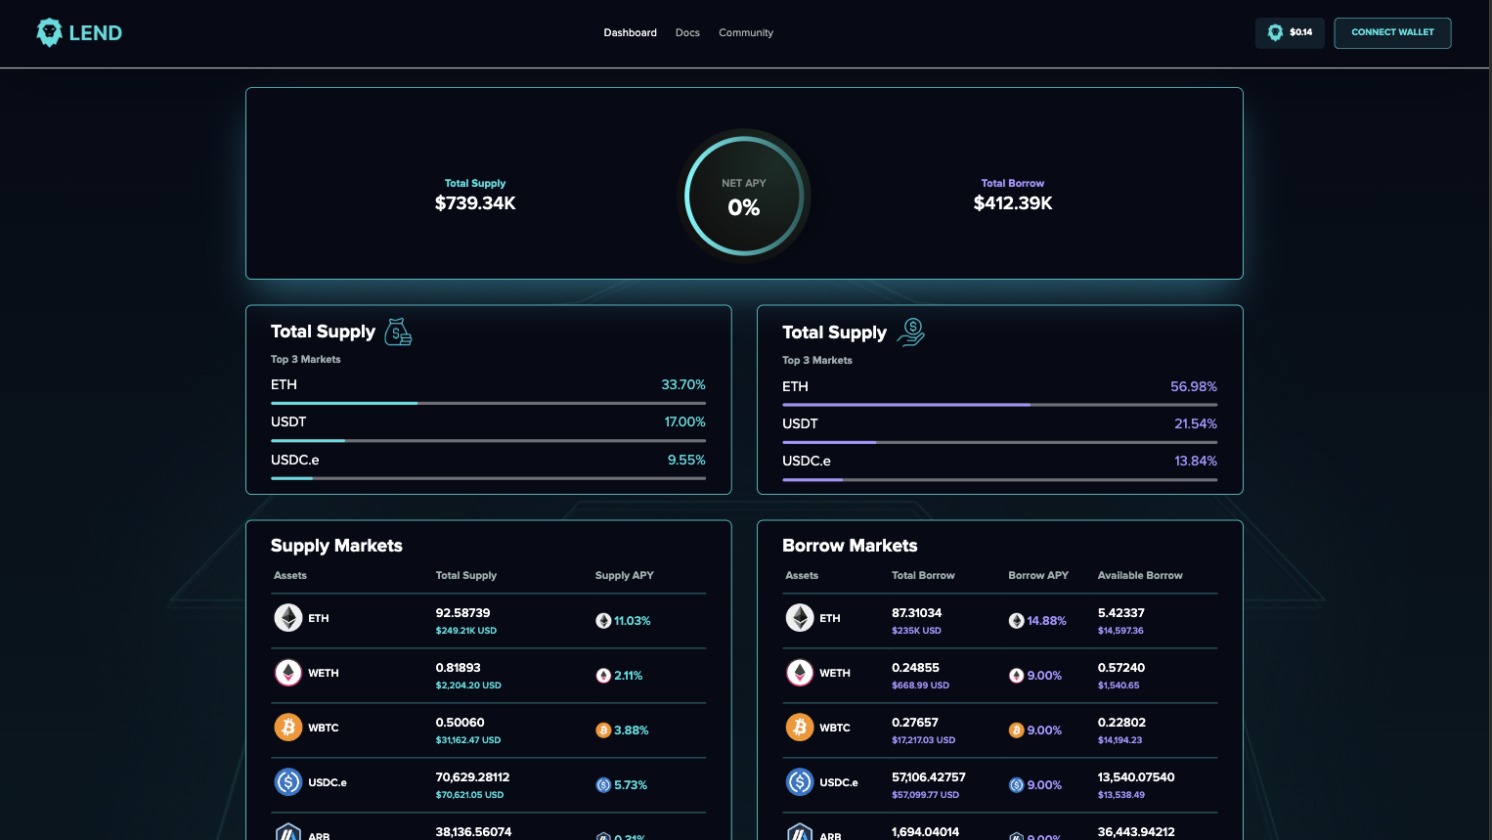Click the 87.31034 ETH borrow amount
This screenshot has height=840, width=1492.
(917, 613)
